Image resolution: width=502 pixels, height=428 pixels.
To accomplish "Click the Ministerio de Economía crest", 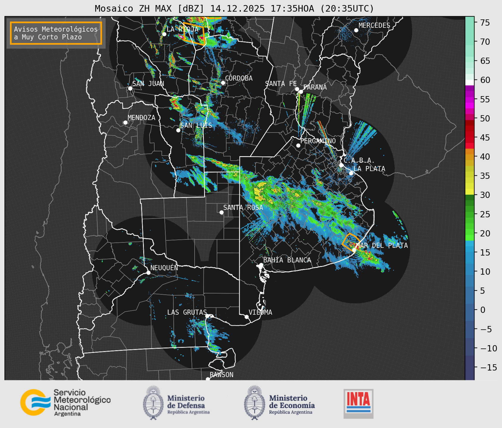I will [x=254, y=403].
